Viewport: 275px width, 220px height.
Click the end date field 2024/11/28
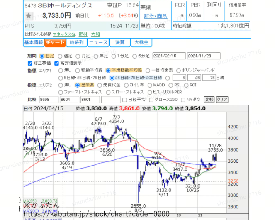(x=204, y=56)
